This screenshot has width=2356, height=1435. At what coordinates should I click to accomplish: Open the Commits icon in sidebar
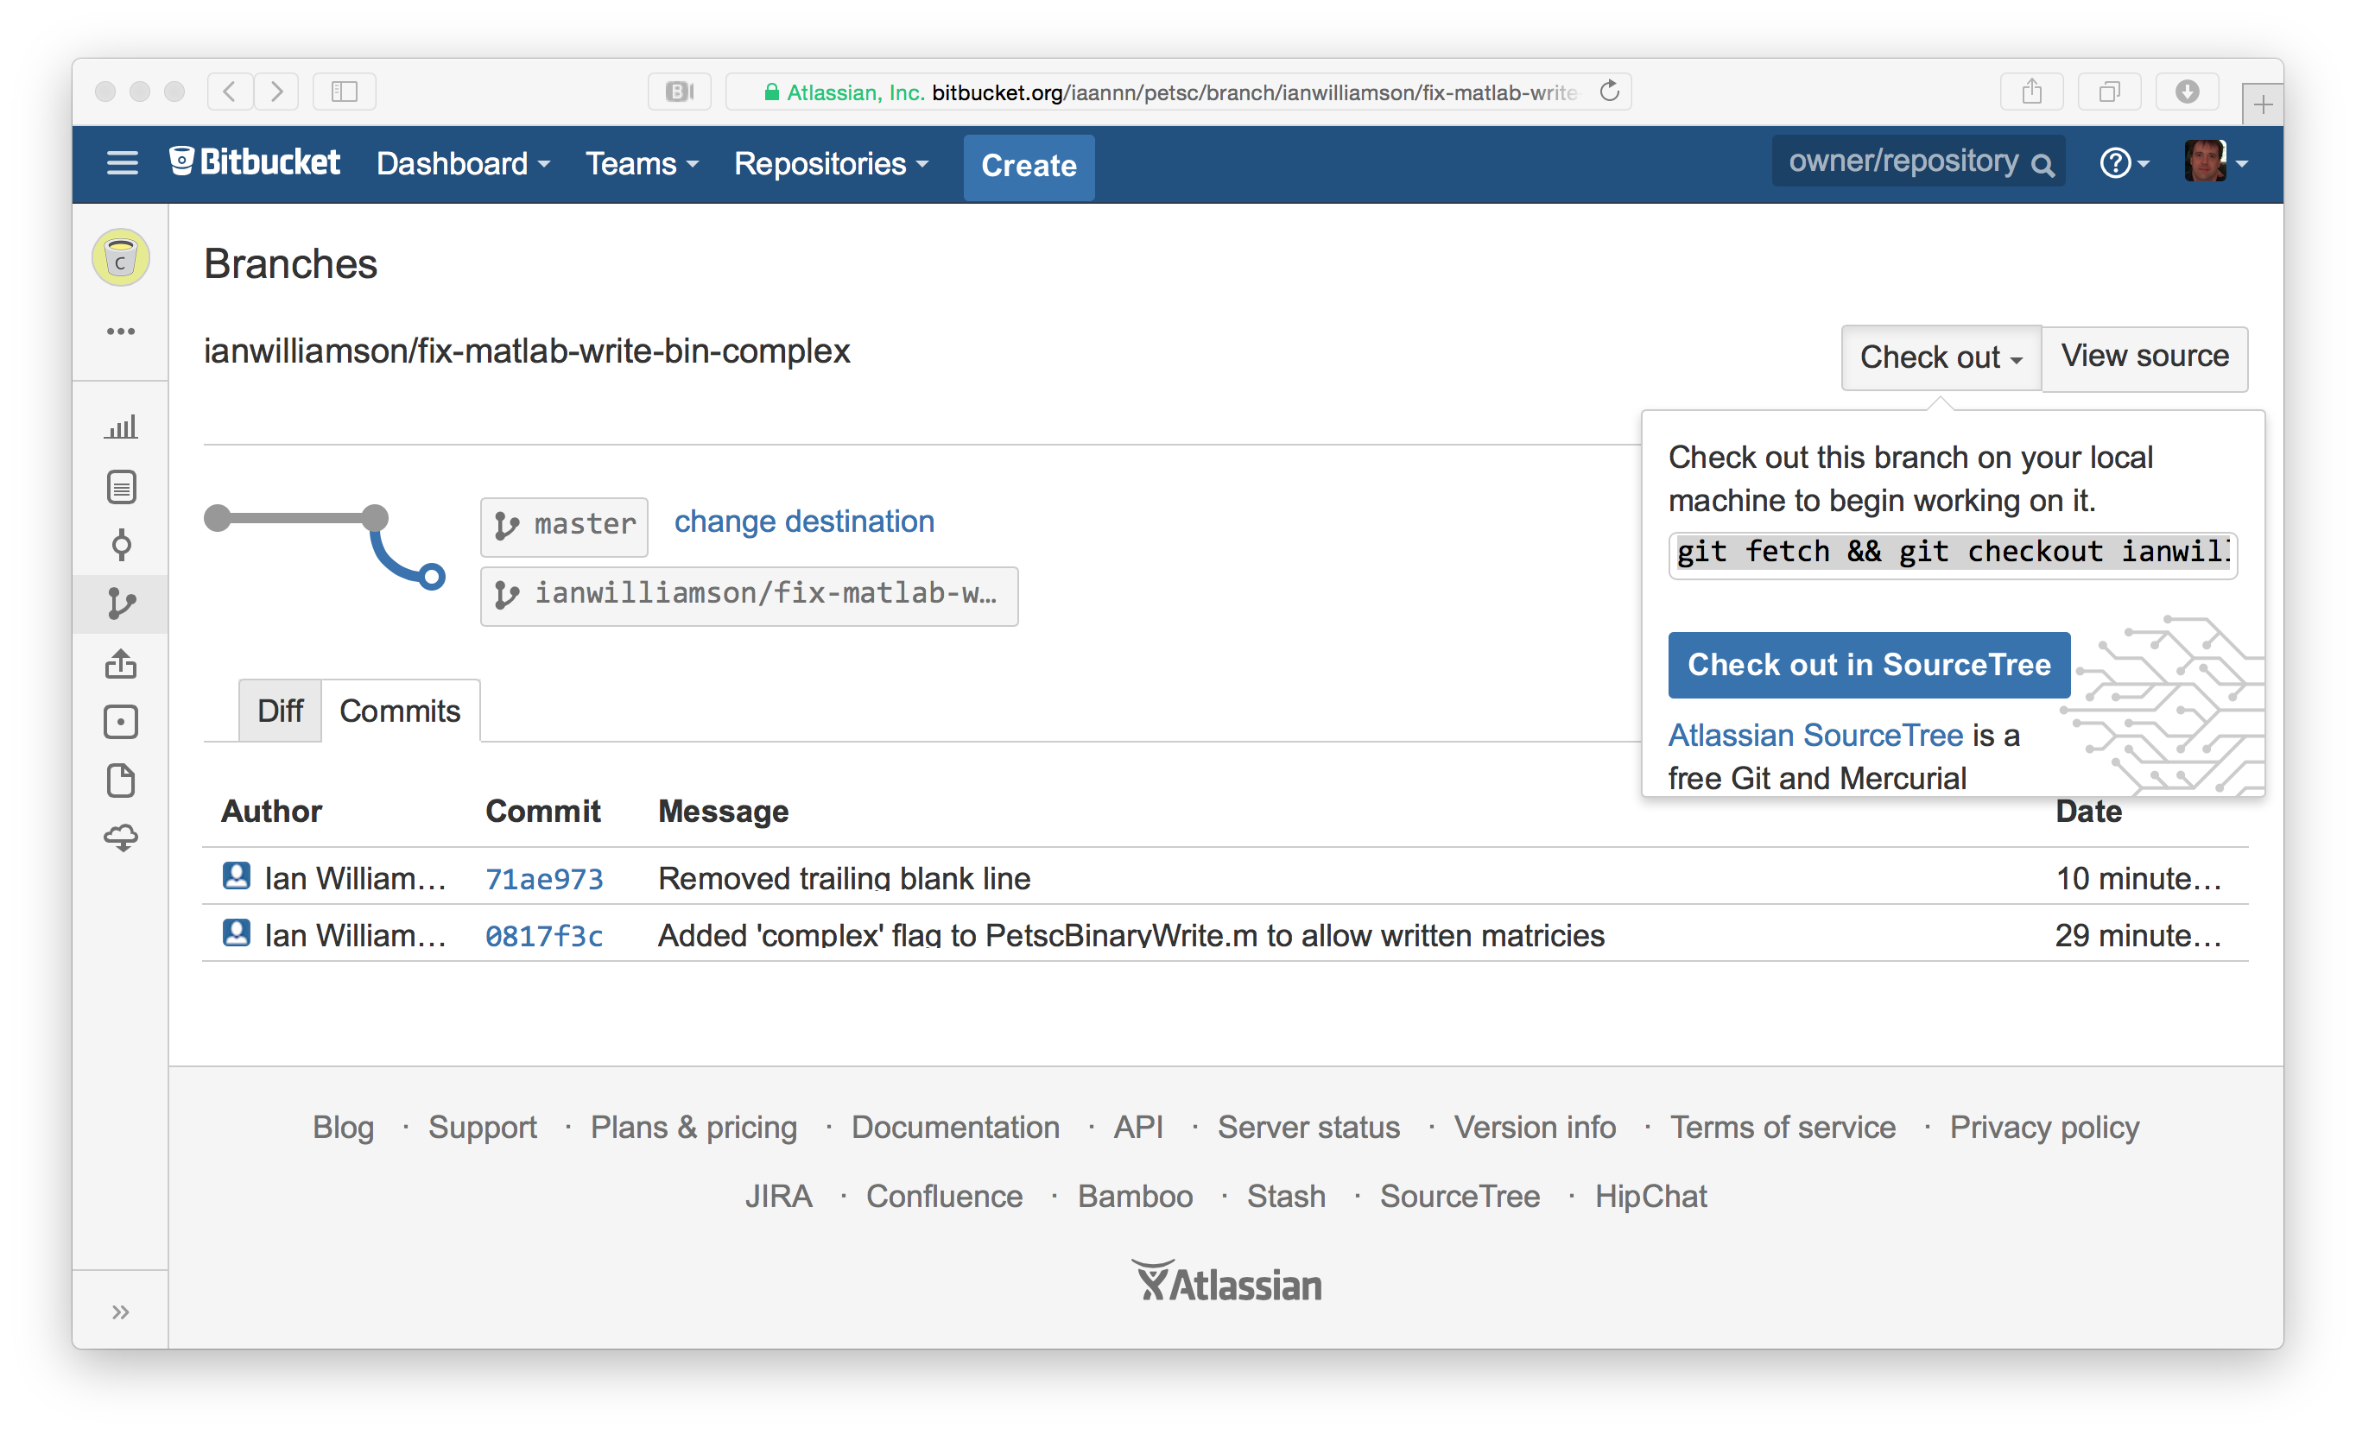[121, 545]
